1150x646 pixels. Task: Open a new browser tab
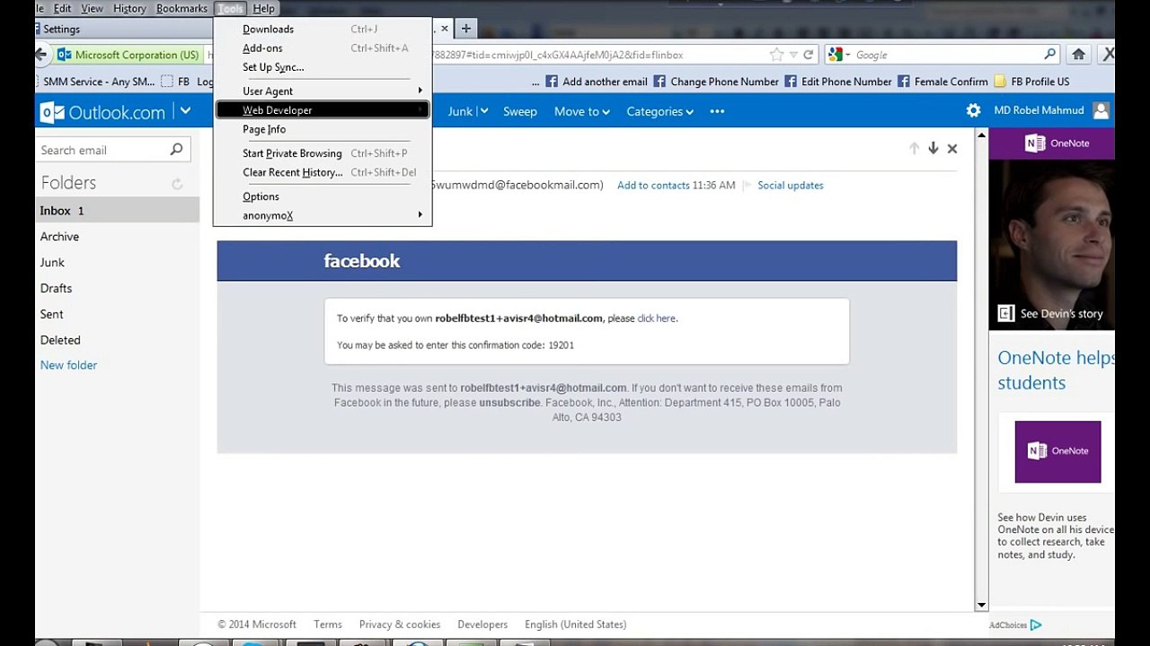[465, 29]
